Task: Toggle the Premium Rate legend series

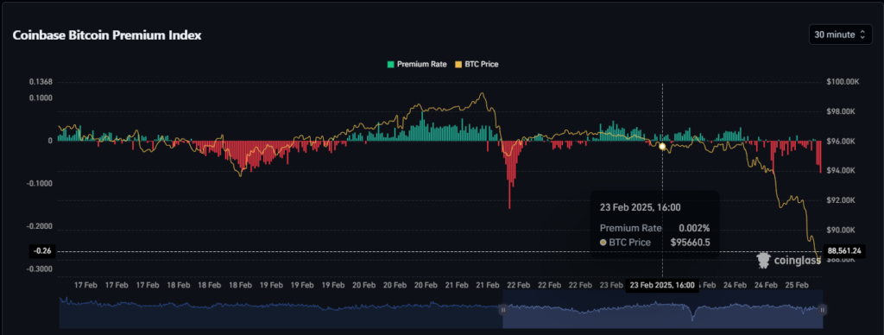Action: pos(417,64)
